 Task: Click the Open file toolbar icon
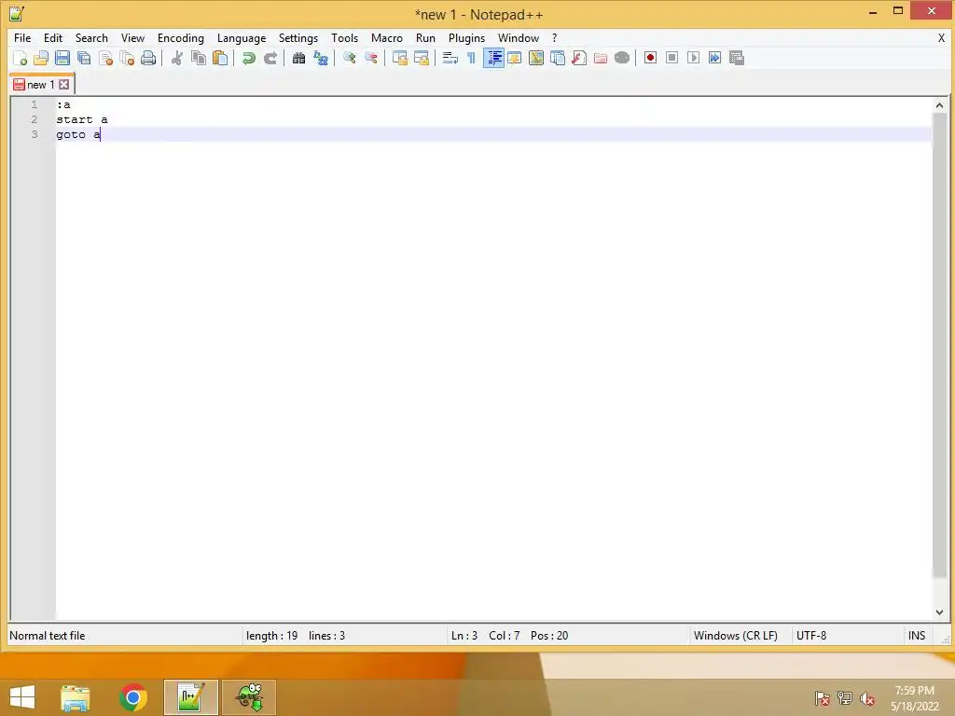point(41,58)
